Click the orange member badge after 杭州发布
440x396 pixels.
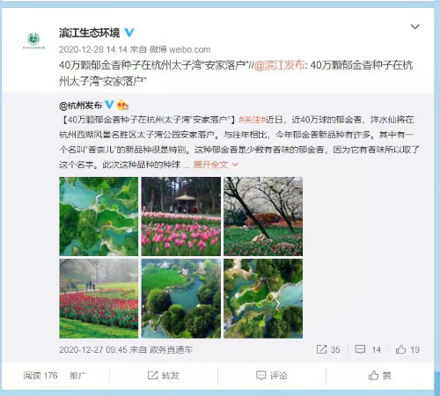122,105
